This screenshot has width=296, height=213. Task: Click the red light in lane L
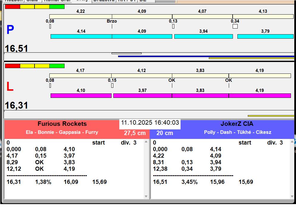point(12,66)
